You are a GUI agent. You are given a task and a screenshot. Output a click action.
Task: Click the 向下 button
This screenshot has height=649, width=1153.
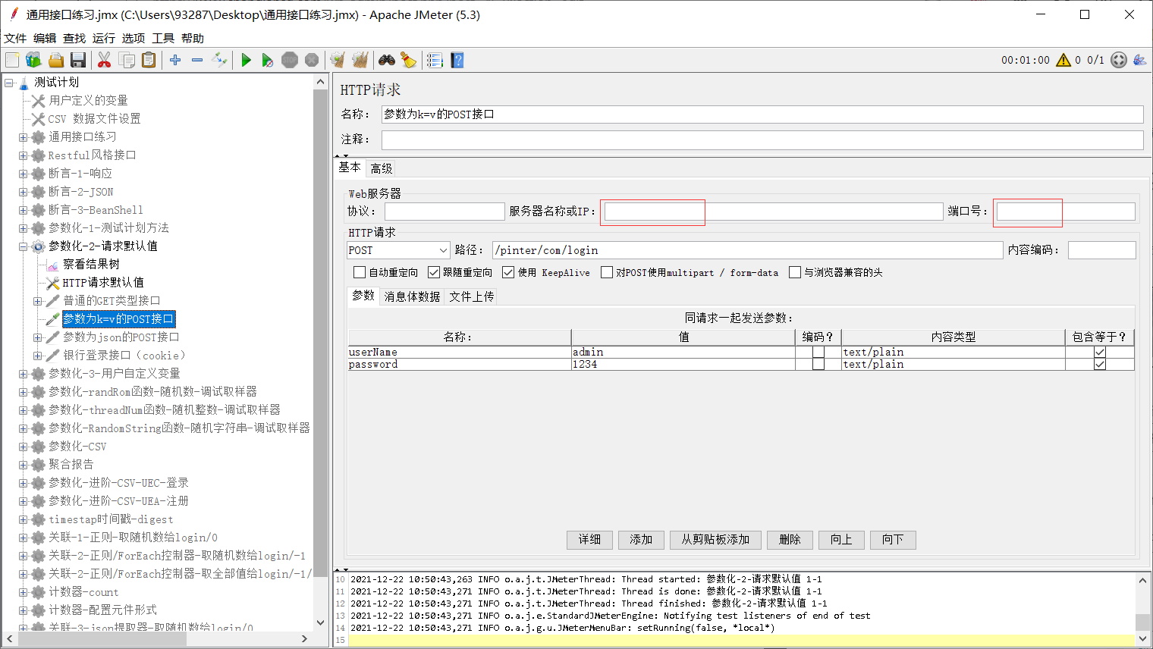click(893, 540)
